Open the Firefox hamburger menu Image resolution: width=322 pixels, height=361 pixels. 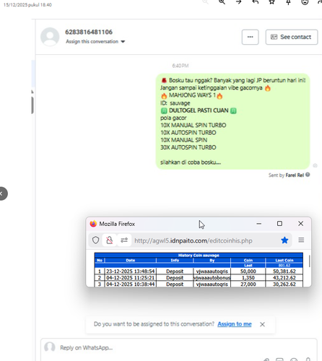[x=301, y=240]
